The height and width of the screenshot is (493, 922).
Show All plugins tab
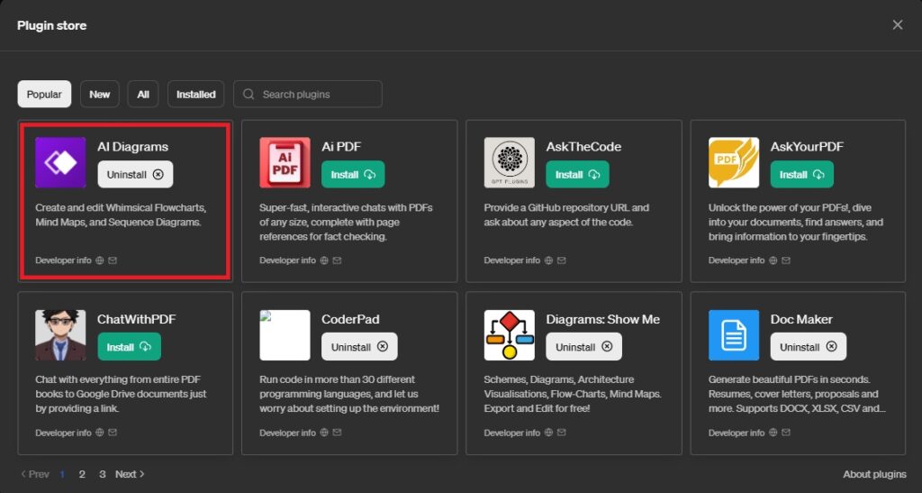143,94
